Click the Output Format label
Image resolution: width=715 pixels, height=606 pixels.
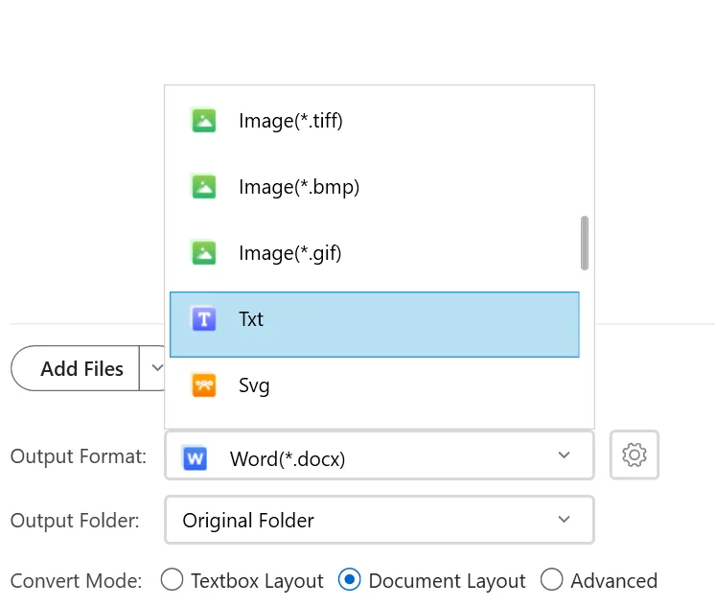[79, 456]
